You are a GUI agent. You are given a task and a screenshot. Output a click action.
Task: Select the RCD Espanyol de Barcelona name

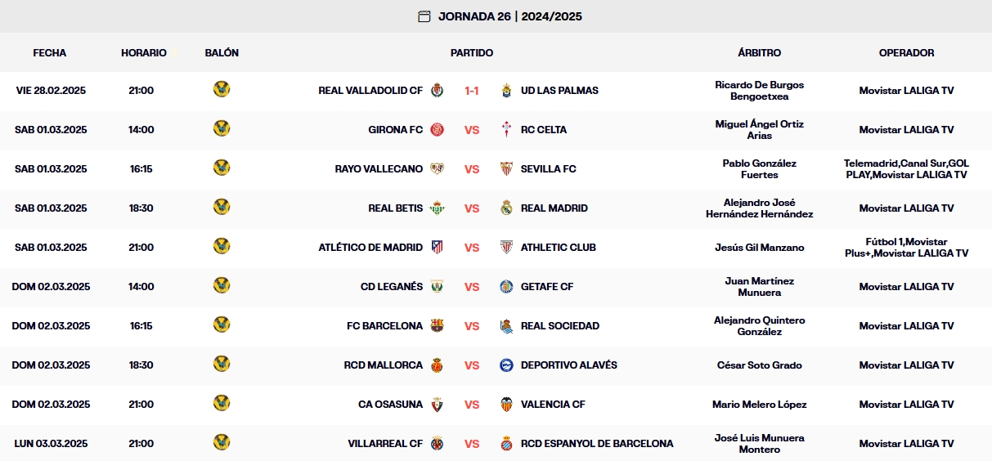(x=597, y=444)
